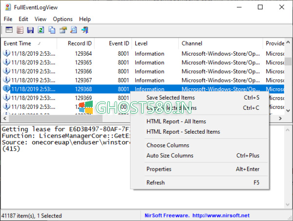This screenshot has height=221, width=293.
Task: Click status text 41187 item(s), 1 Selected
Action: (x=32, y=216)
